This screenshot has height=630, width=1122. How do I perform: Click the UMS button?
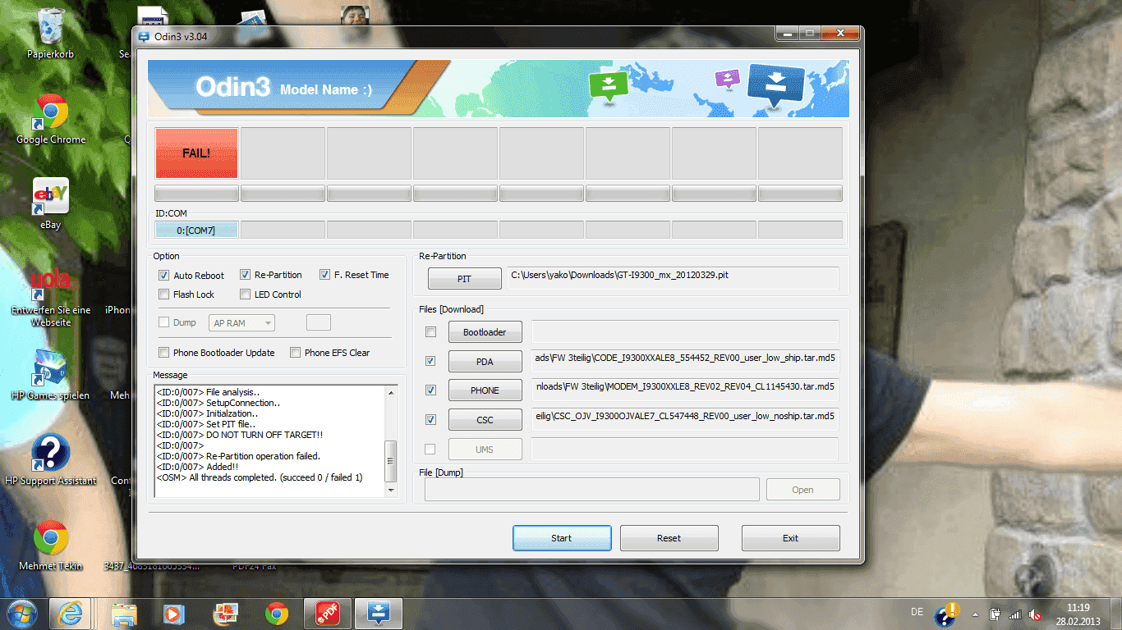(x=485, y=450)
